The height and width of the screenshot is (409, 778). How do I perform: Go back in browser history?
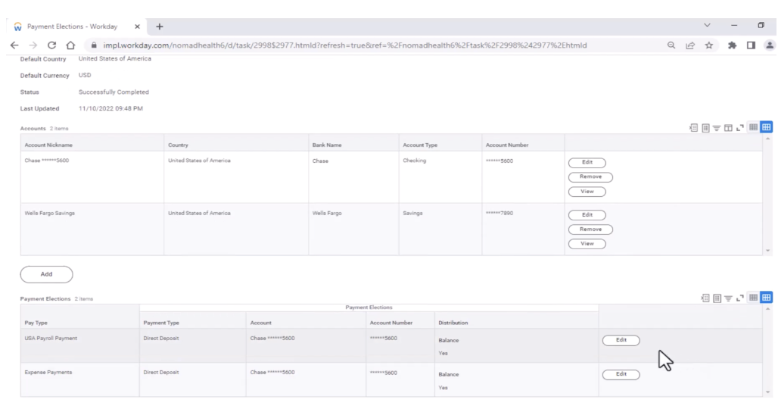click(14, 45)
